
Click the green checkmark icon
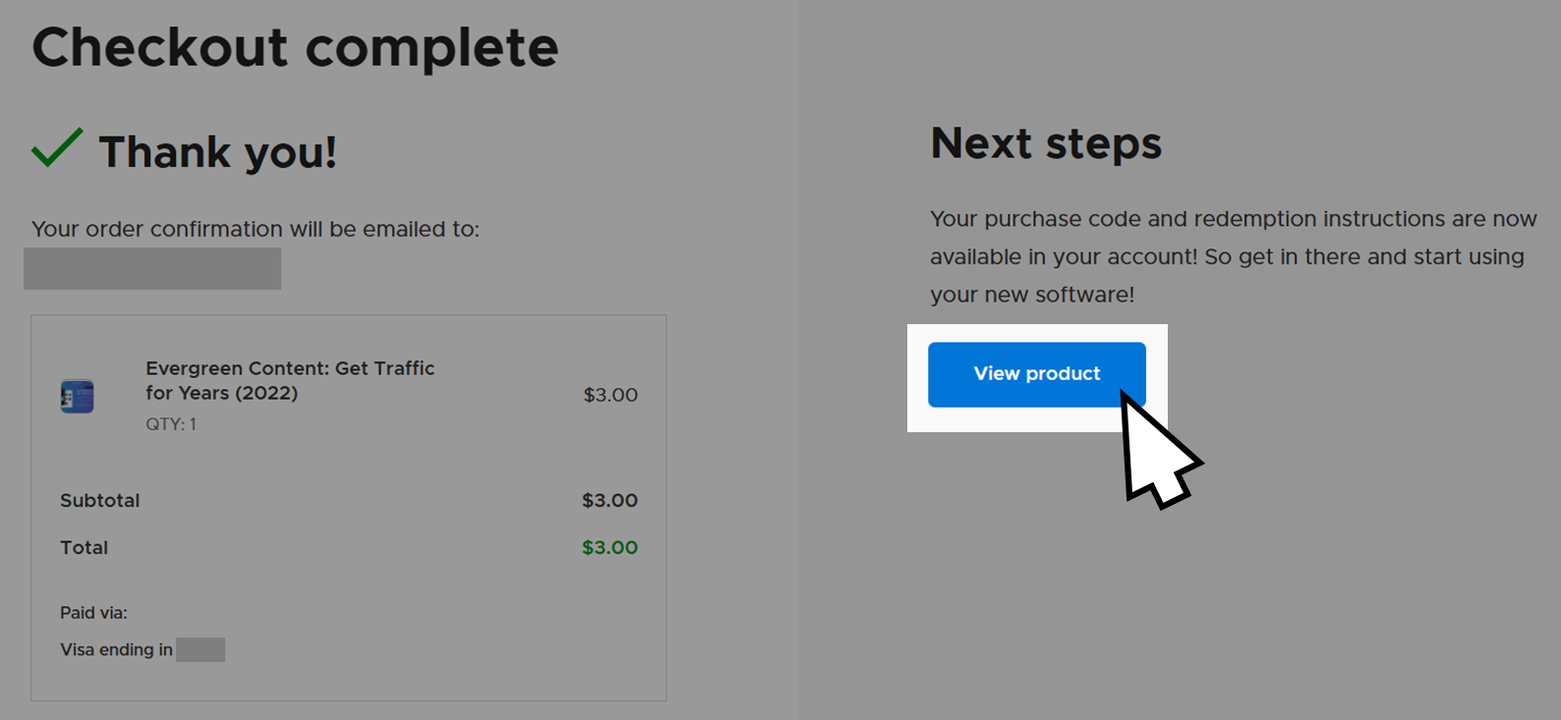click(57, 148)
